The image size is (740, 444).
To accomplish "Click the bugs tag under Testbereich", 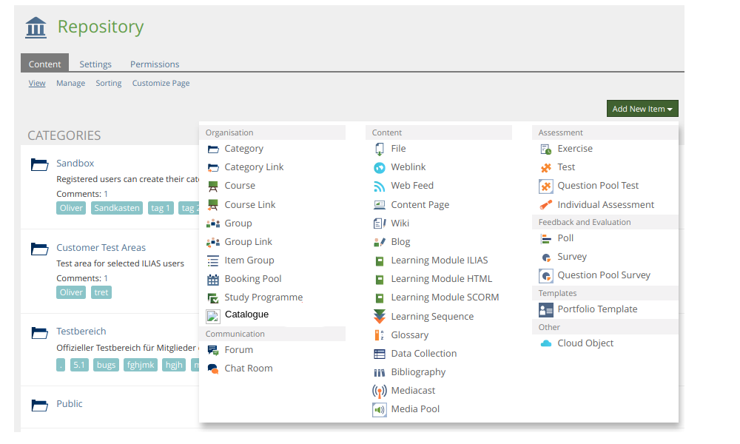I will coord(106,365).
